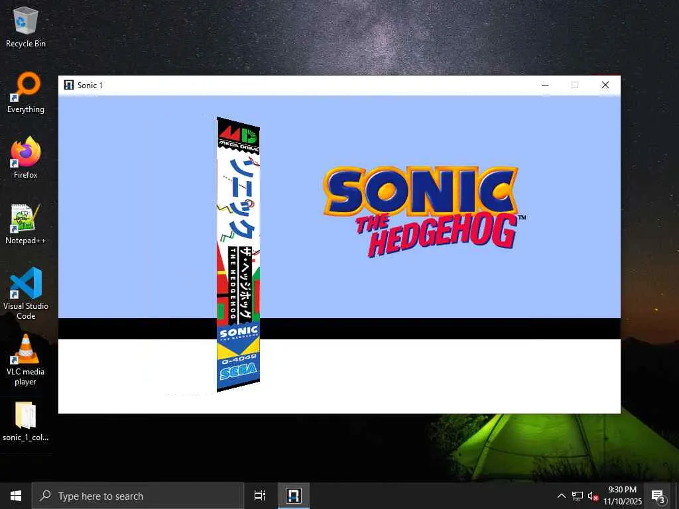
Task: Launch the Notepad++ desktop shortcut
Action: coord(26,224)
